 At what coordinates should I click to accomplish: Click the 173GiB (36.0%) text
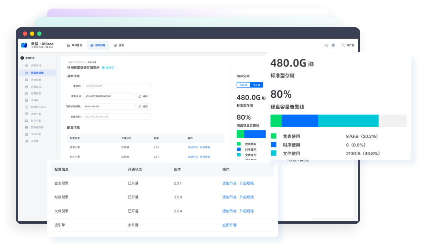click(x=298, y=161)
